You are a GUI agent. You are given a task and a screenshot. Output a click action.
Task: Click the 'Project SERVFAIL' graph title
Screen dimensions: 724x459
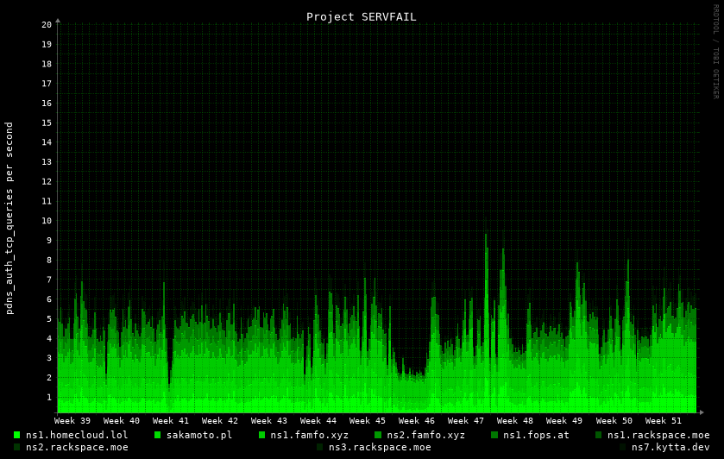361,16
